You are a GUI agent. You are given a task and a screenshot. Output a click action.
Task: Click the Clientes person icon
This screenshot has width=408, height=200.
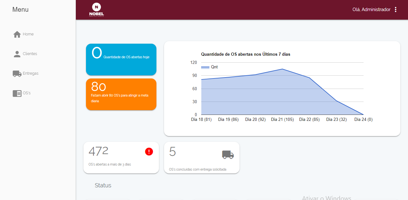point(17,54)
